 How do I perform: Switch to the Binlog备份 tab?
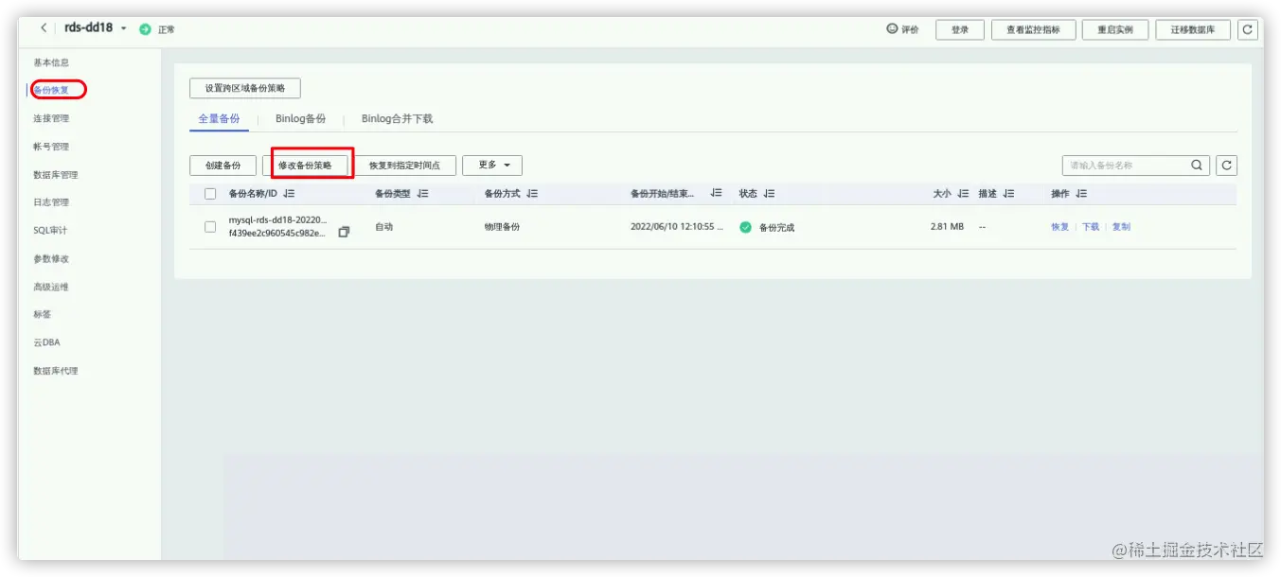[x=301, y=119]
